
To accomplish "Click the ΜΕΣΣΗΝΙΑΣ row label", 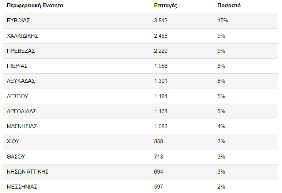I will tap(22, 187).
